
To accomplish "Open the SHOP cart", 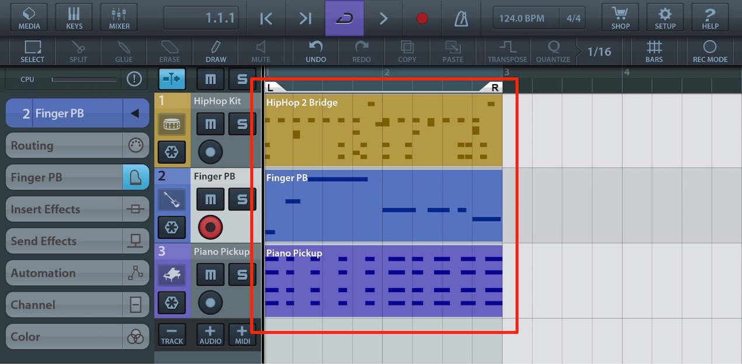I will point(620,18).
